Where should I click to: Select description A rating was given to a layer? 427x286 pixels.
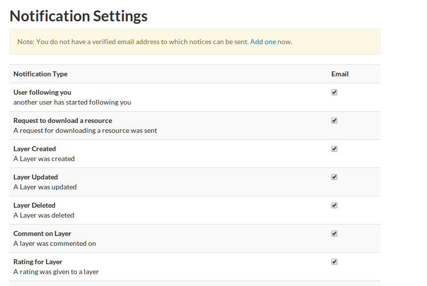coord(56,272)
